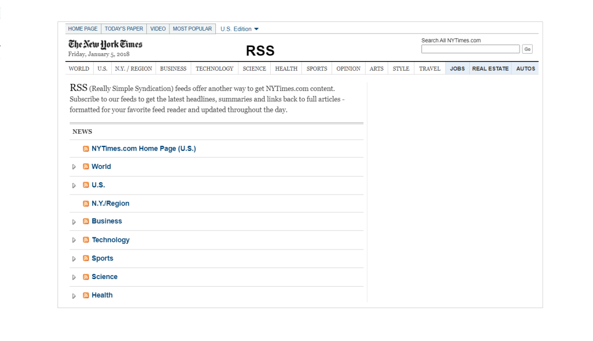Viewport: 593px width, 341px height.
Task: Click the Search All NYTimes.com input field
Action: (x=470, y=49)
